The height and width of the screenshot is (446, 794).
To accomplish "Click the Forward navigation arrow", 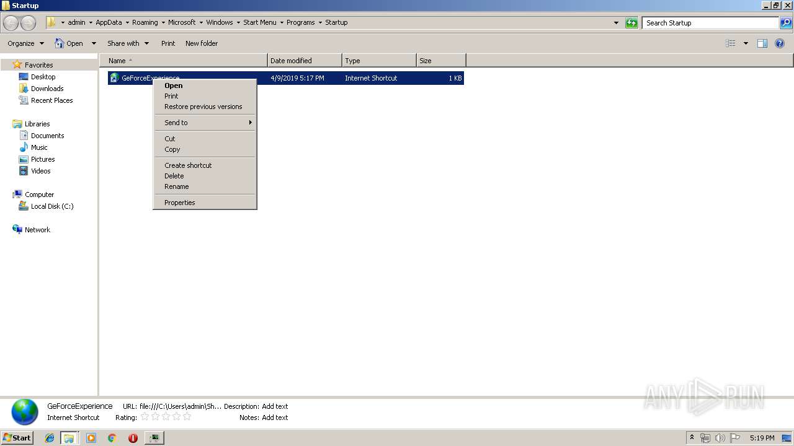I will coord(29,23).
